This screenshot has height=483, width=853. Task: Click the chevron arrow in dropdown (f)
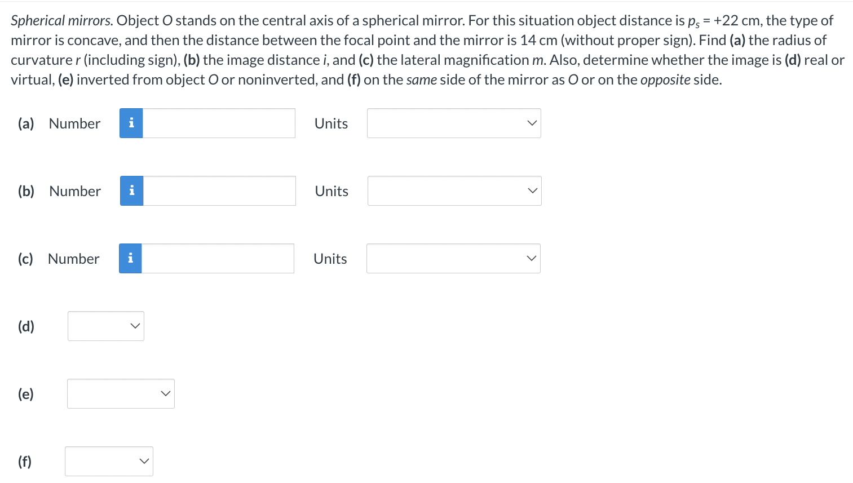[144, 461]
